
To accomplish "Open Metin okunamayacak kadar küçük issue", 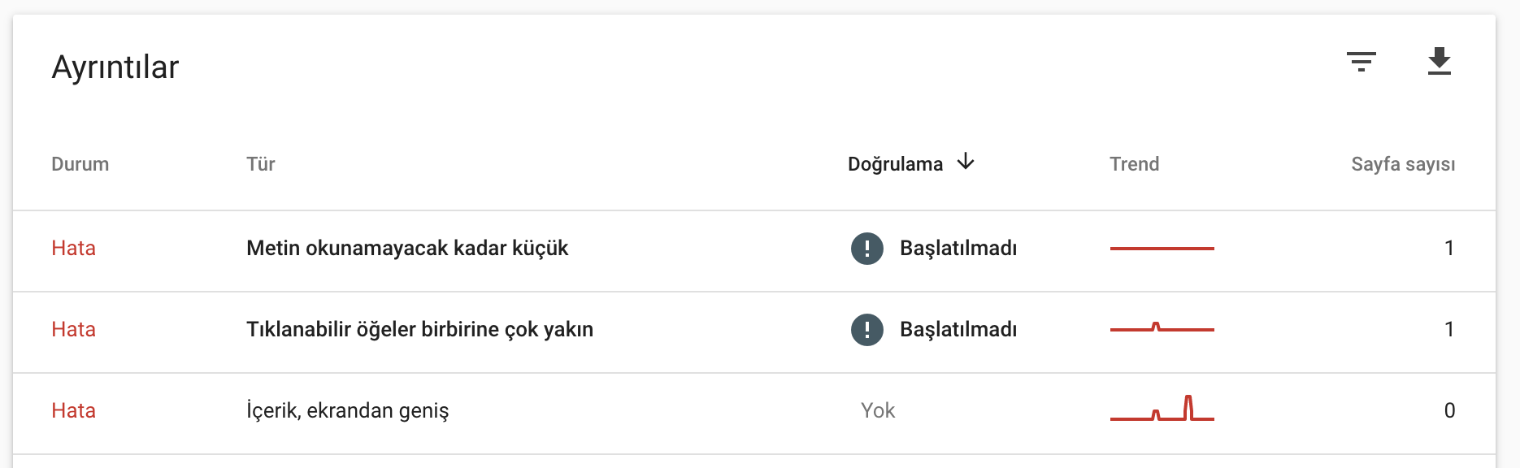I will tap(407, 248).
